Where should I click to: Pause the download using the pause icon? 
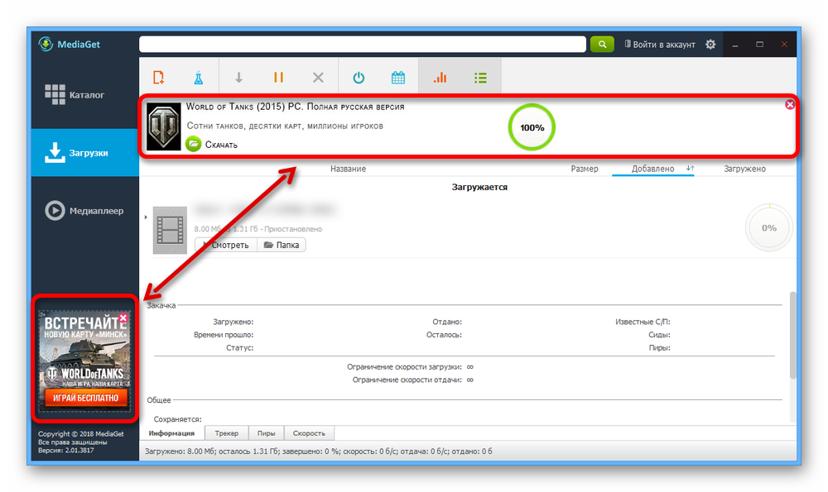coord(278,77)
